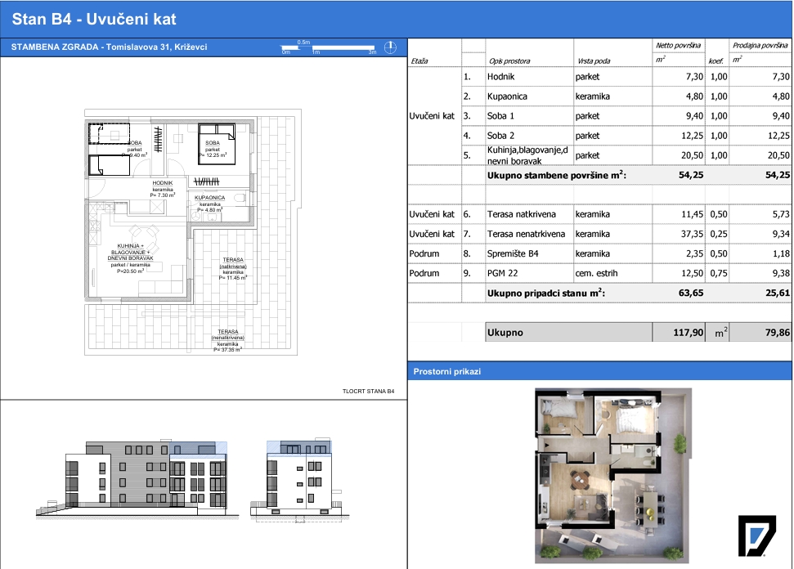Click the company logo at bottom right
The width and height of the screenshot is (794, 569).
pos(756,535)
